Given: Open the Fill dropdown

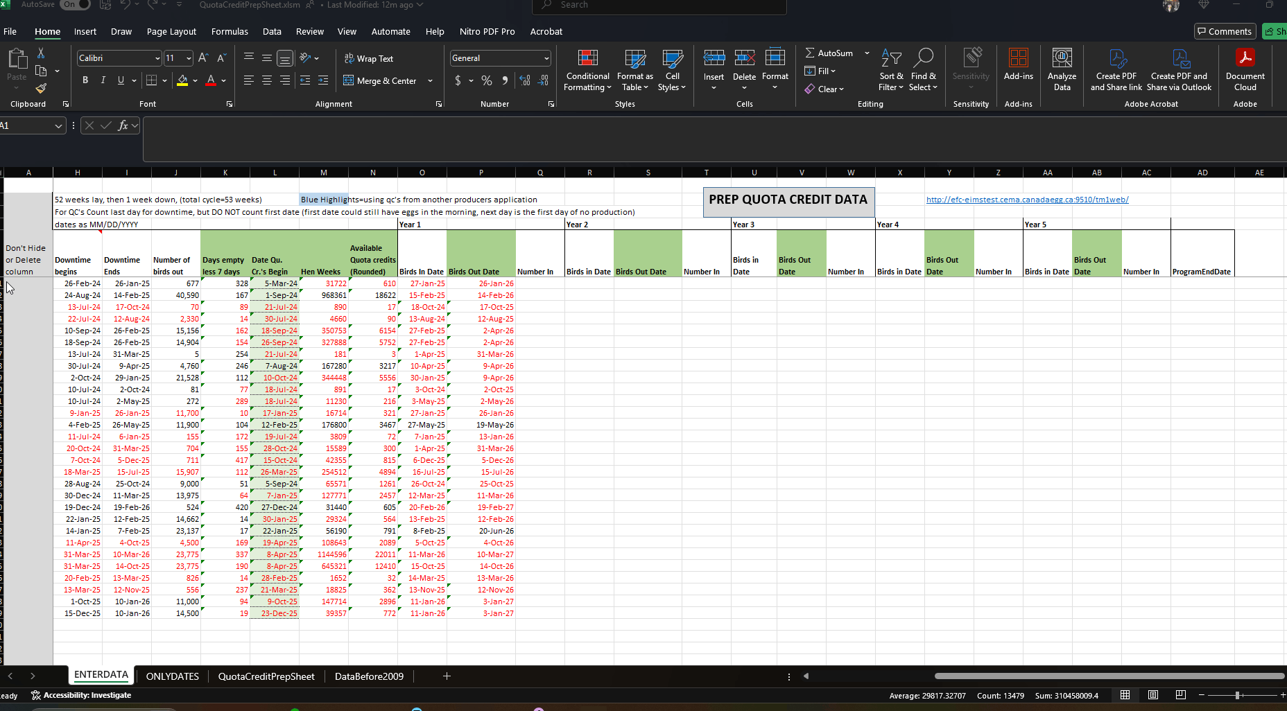Looking at the screenshot, I should click(x=820, y=71).
